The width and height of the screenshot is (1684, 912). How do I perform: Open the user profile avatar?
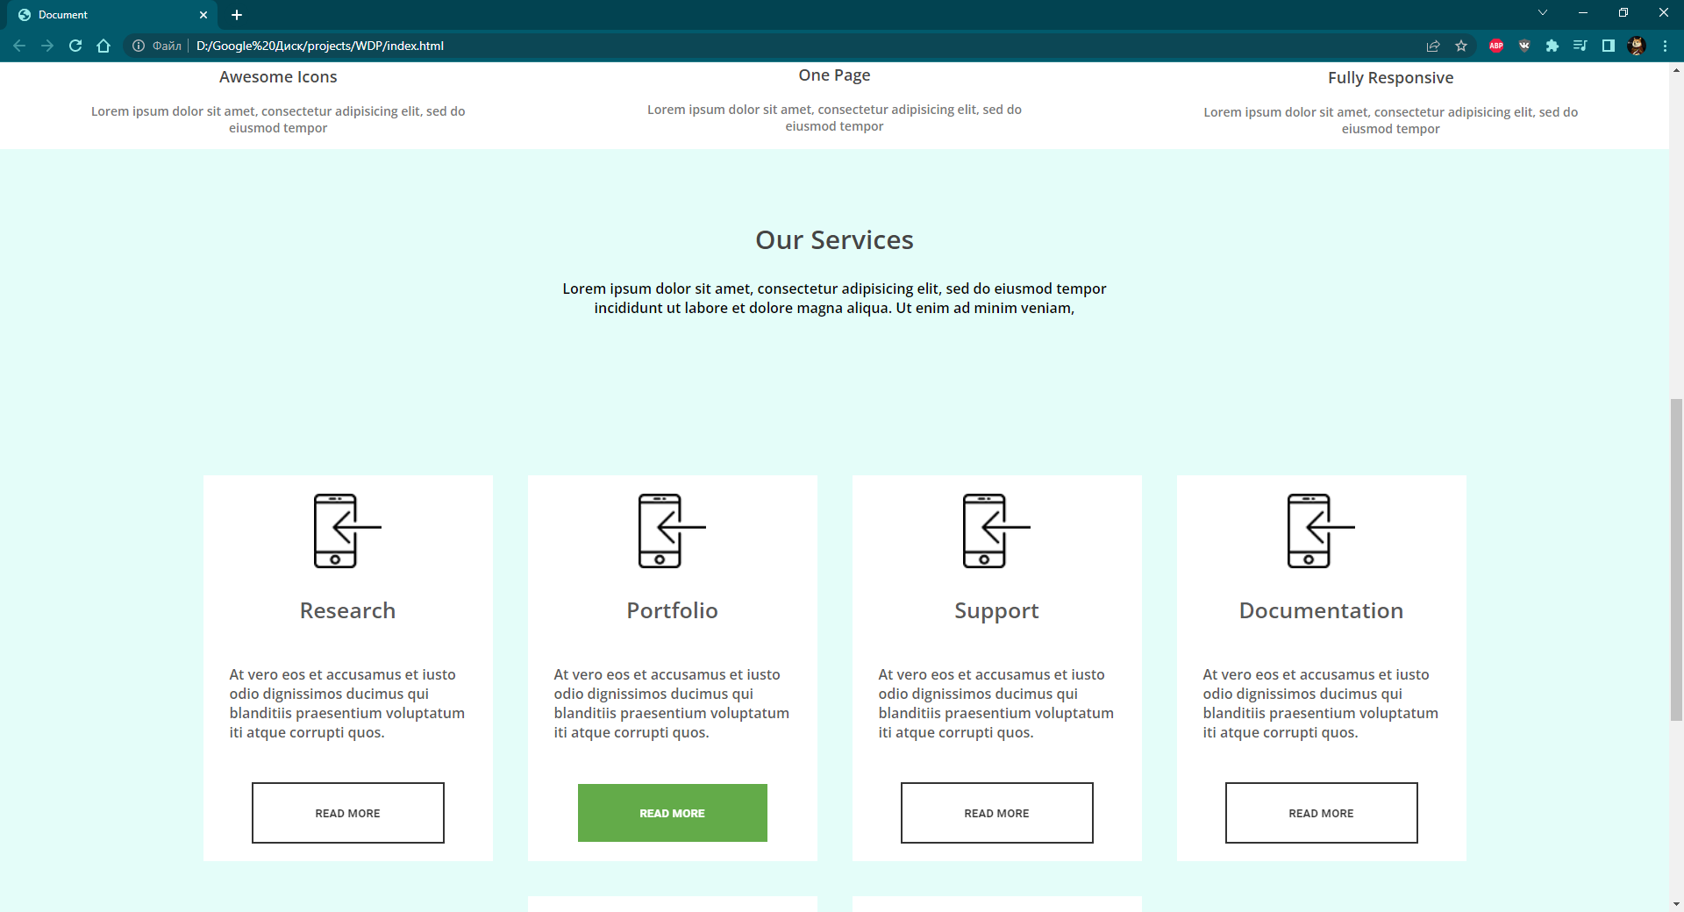1637,46
